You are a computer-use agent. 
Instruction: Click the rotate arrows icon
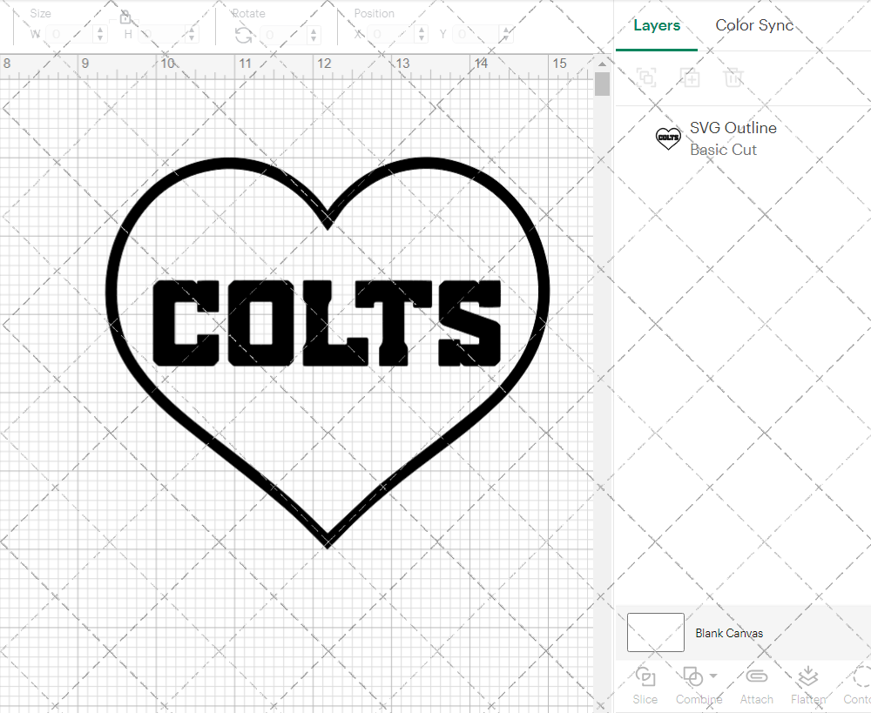(243, 33)
